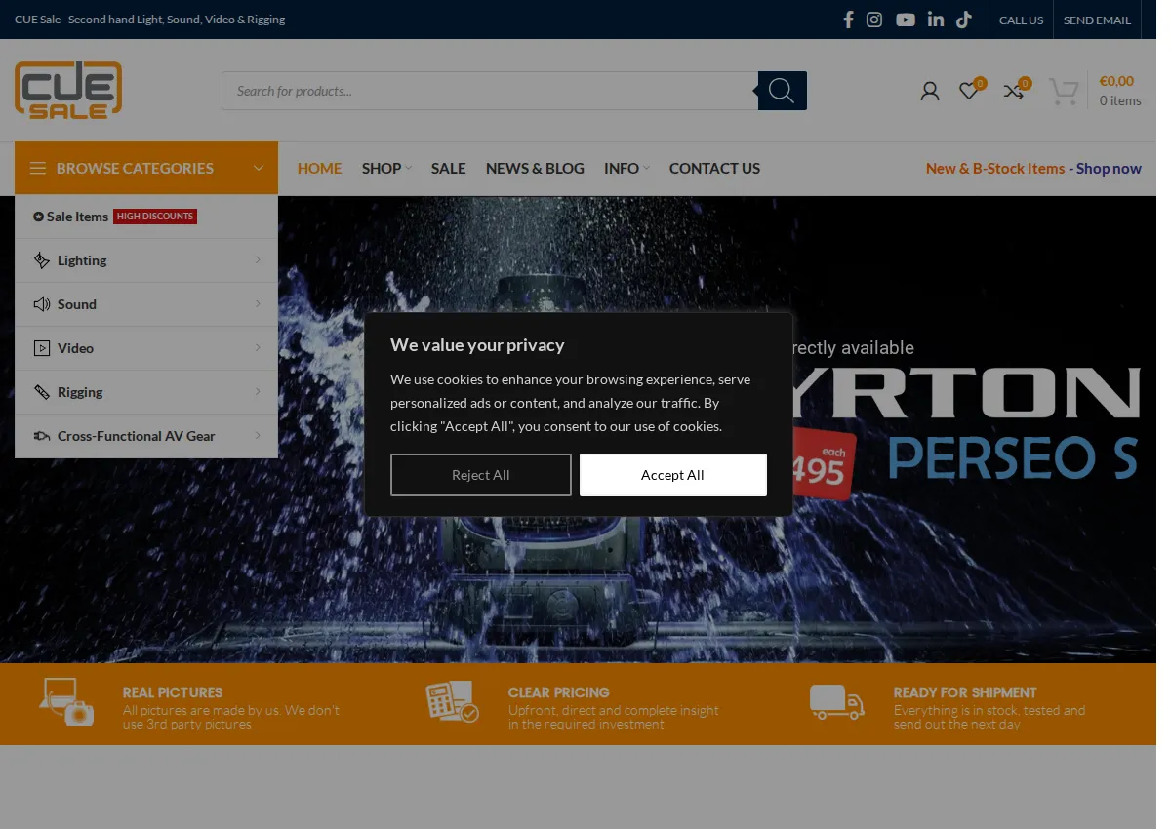This screenshot has height=829, width=1171.
Task: Click the 'REAL PICTURES' heading
Action: [x=173, y=692]
